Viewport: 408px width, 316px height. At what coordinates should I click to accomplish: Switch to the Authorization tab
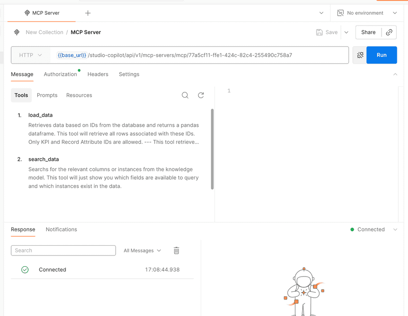[x=60, y=74]
